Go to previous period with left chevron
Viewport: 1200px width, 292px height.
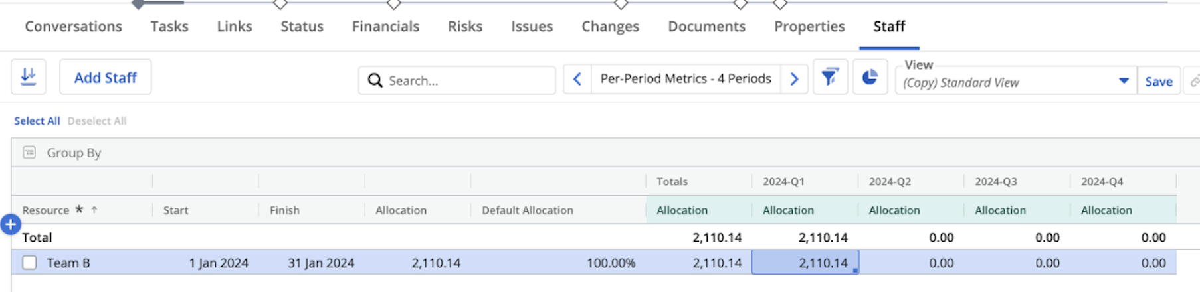click(x=577, y=80)
